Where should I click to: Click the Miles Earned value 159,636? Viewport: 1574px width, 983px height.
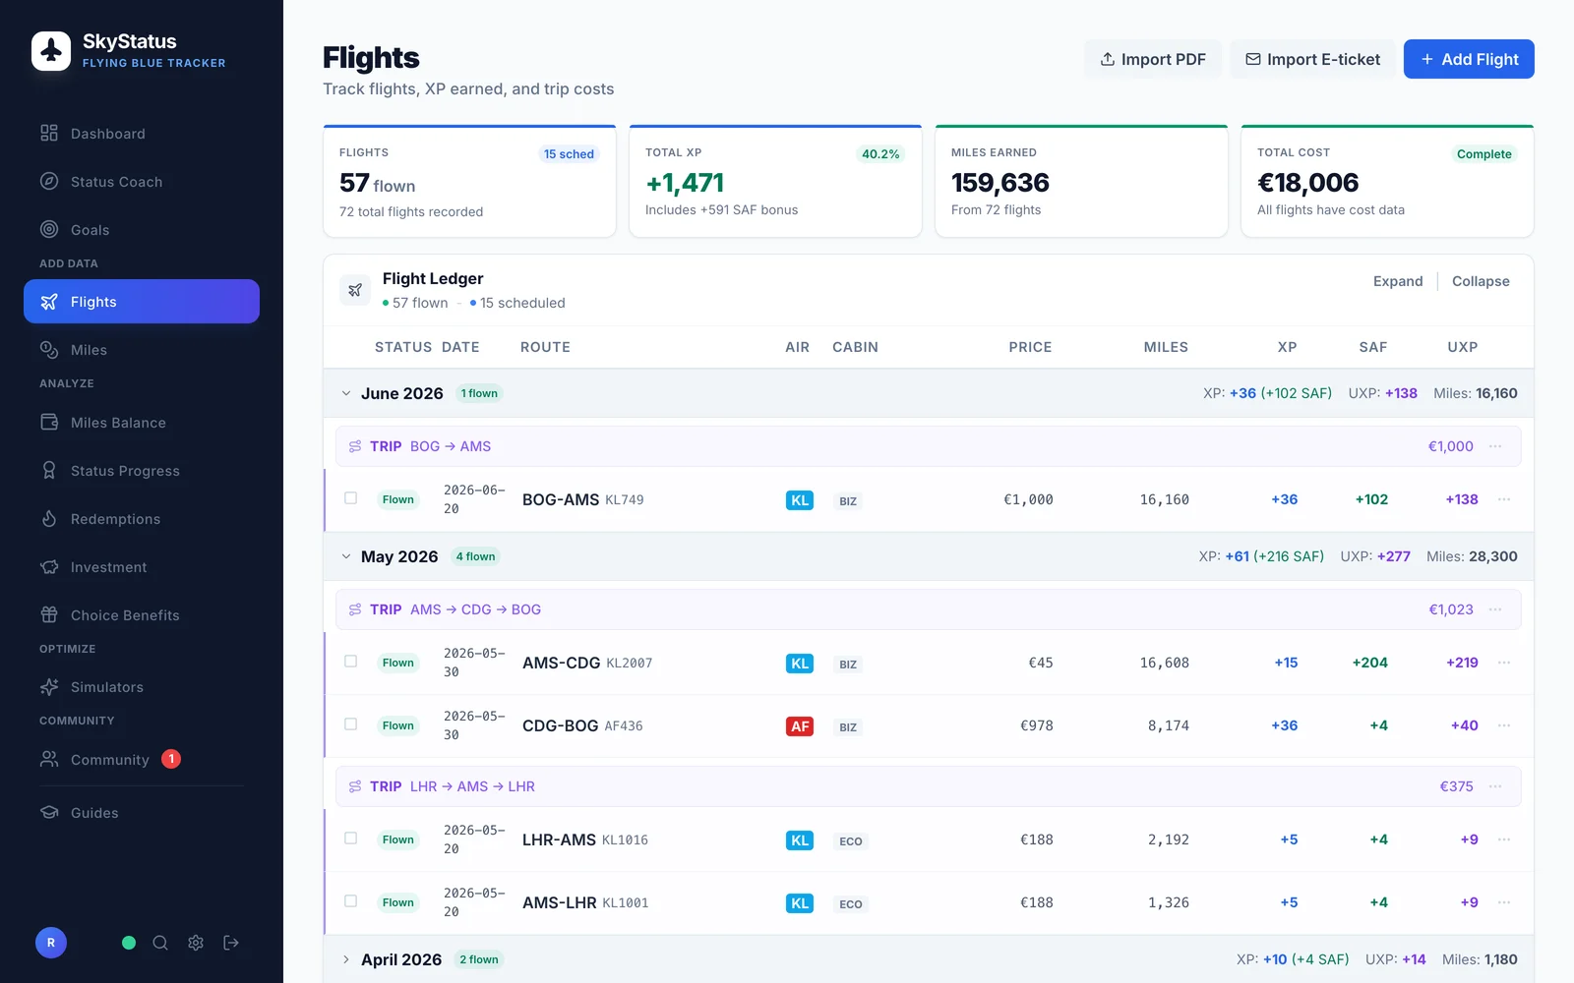(x=1000, y=183)
